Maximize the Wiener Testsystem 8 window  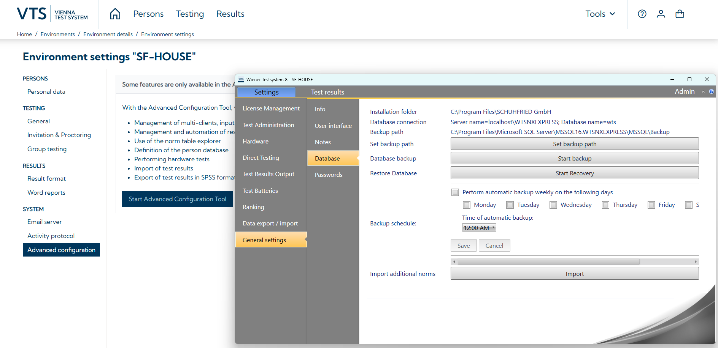tap(689, 79)
